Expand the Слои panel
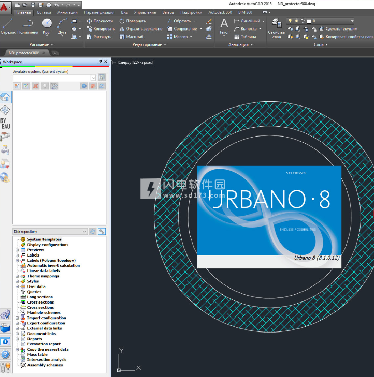Image resolution: width=374 pixels, height=377 pixels. [321, 44]
